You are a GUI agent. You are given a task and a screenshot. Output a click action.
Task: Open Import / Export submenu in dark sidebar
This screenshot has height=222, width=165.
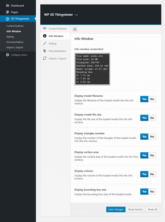(15, 48)
